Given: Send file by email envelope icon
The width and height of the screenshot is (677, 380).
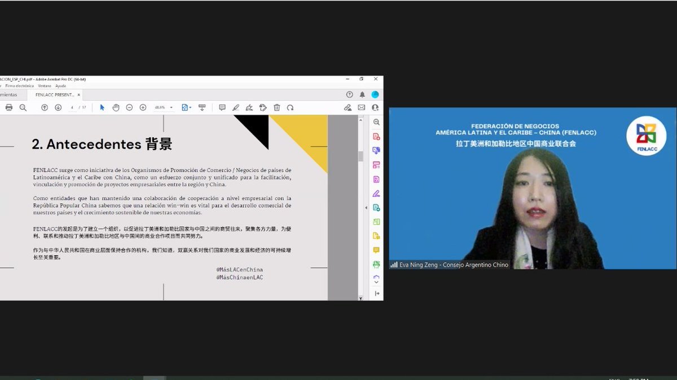Looking at the screenshot, I should 362,108.
